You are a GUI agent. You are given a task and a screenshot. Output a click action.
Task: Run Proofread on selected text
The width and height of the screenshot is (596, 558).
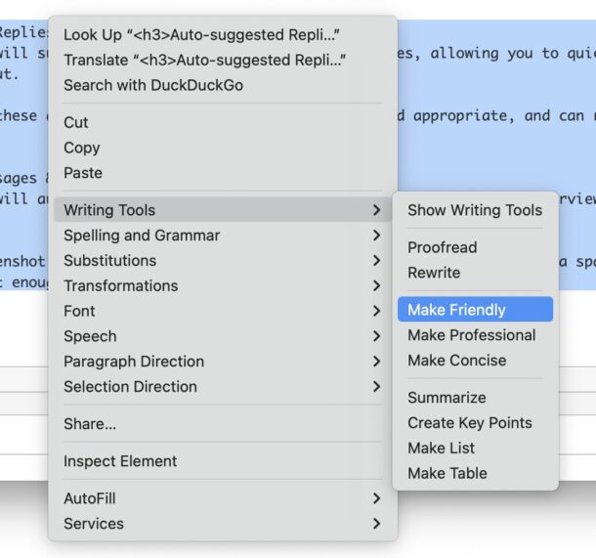click(x=442, y=247)
